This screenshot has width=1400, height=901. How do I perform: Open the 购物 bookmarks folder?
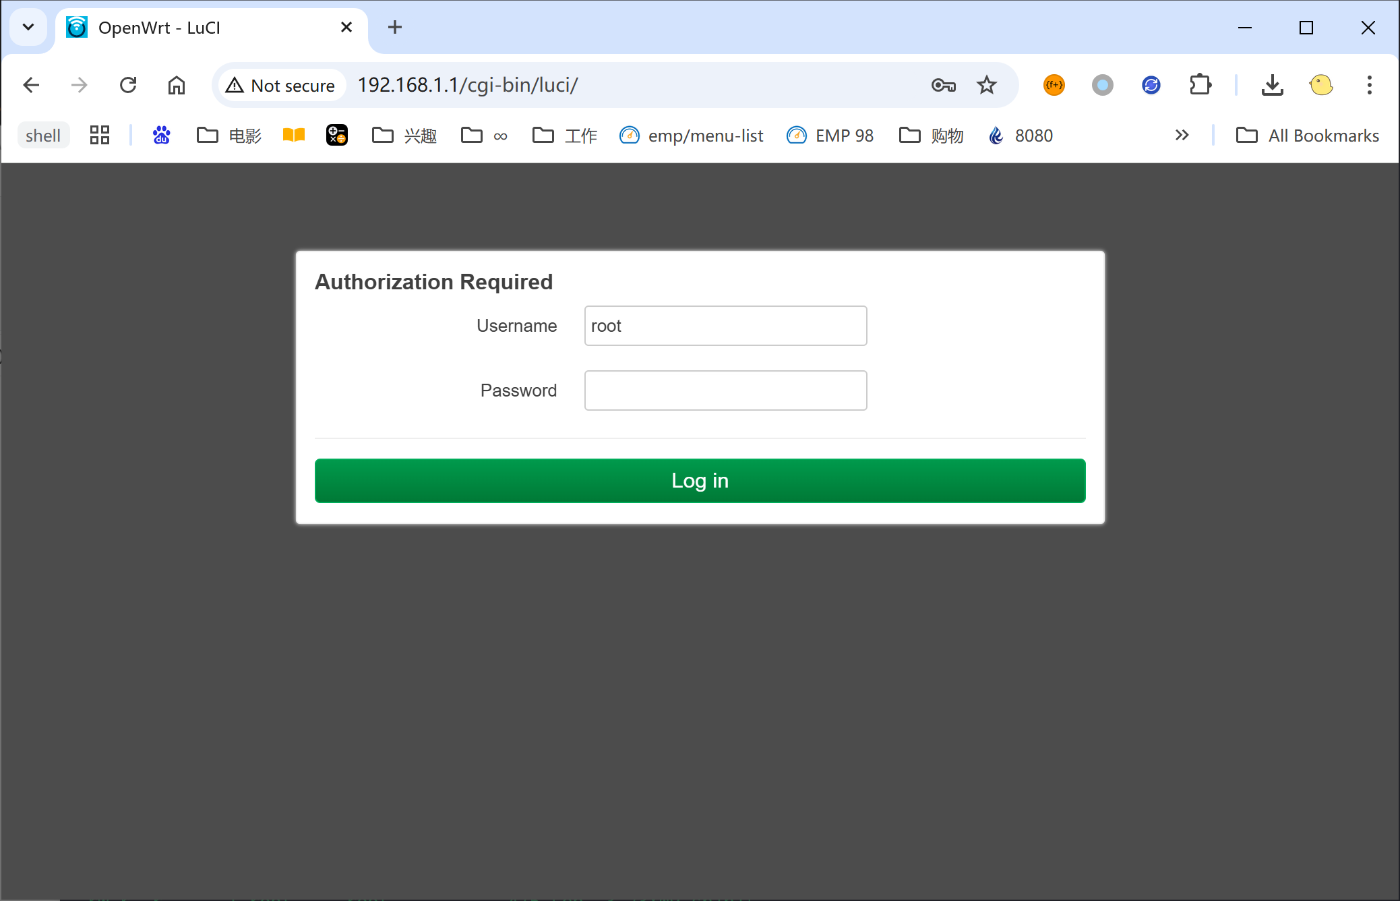932,136
